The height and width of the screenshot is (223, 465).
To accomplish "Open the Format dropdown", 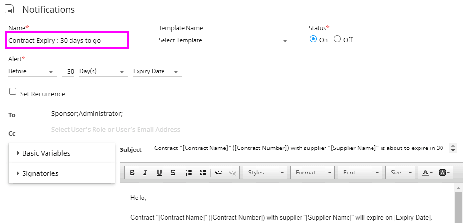I will click(x=313, y=173).
